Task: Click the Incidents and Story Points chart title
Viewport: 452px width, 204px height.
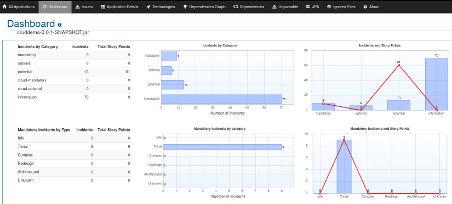Action: 380,45
